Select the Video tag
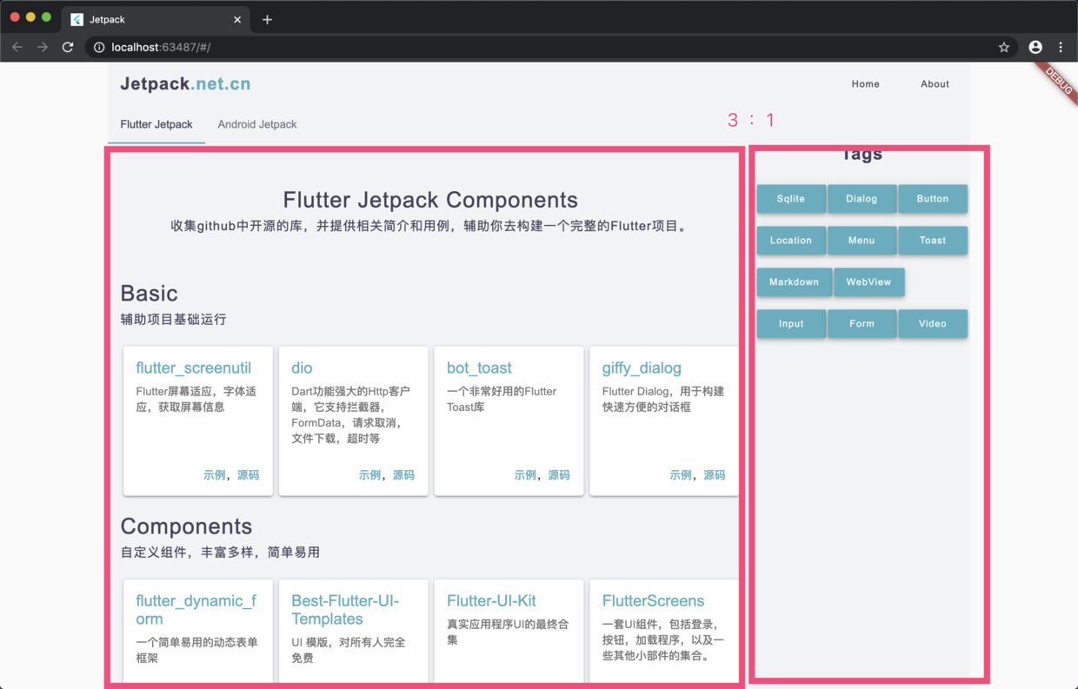This screenshot has width=1078, height=689. [933, 324]
